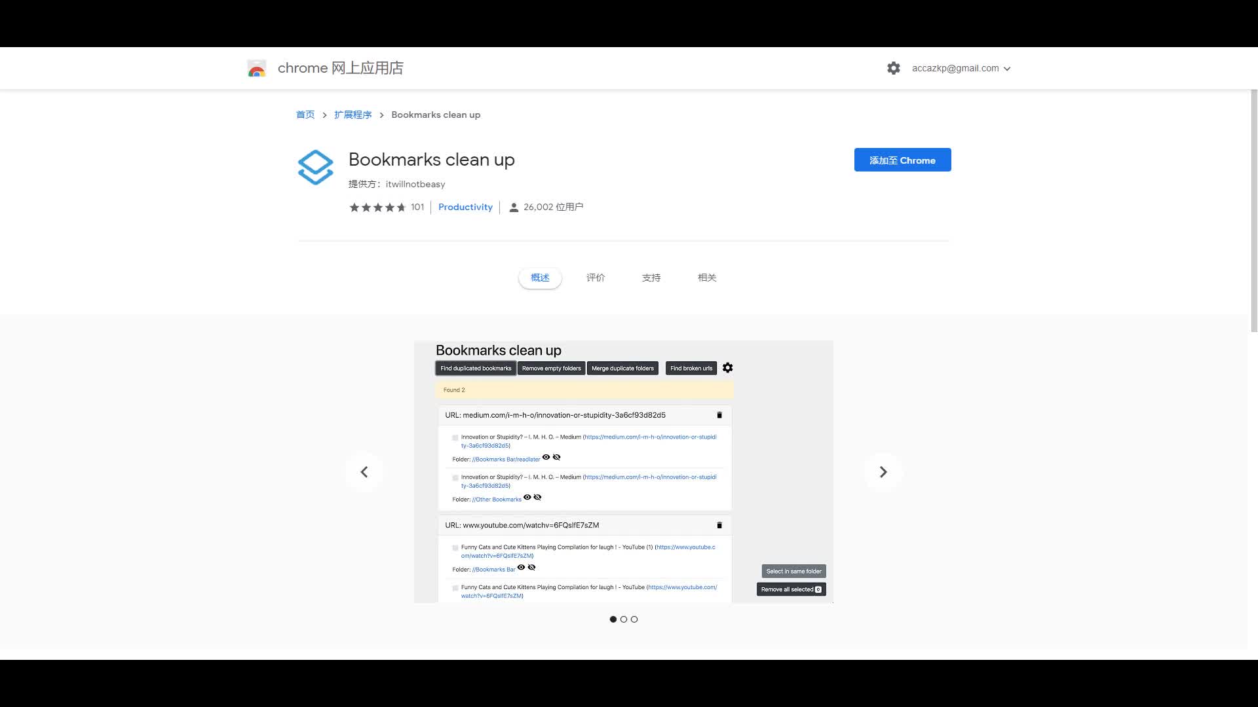
Task: Select the third carousel dot
Action: coord(634,619)
